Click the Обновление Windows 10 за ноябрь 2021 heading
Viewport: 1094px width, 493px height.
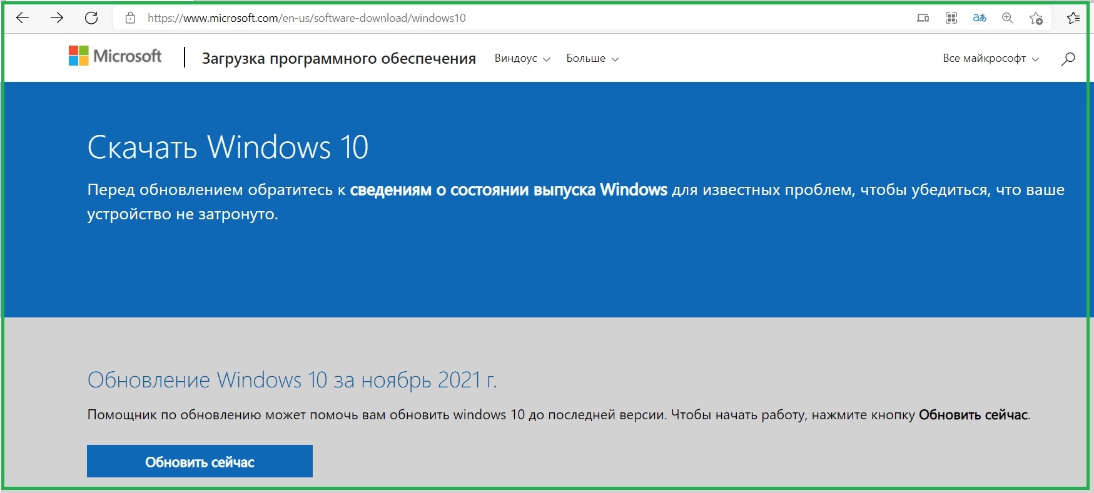click(292, 380)
